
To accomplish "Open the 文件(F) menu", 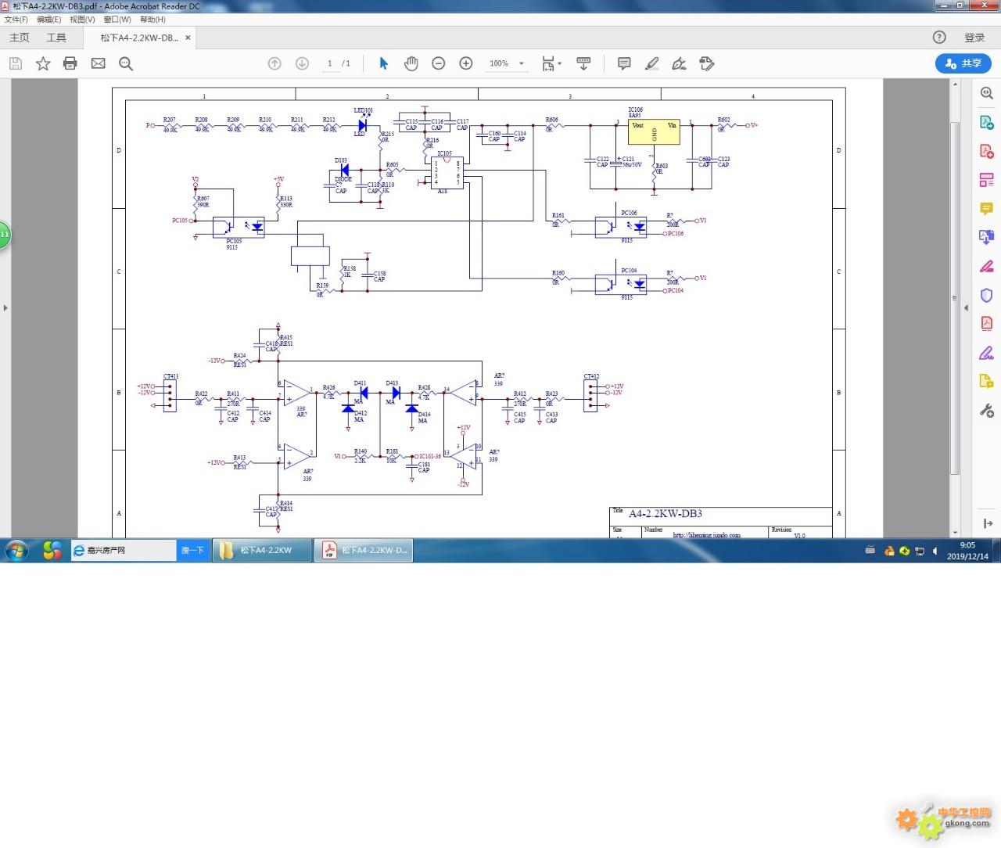I will point(16,20).
